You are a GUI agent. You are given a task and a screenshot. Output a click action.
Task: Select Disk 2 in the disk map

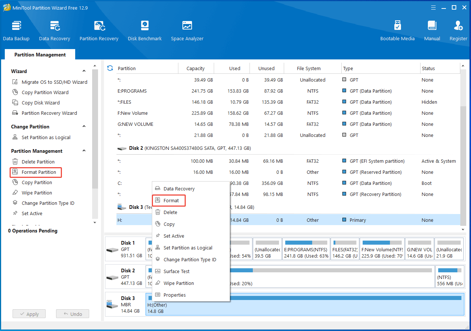coord(125,277)
